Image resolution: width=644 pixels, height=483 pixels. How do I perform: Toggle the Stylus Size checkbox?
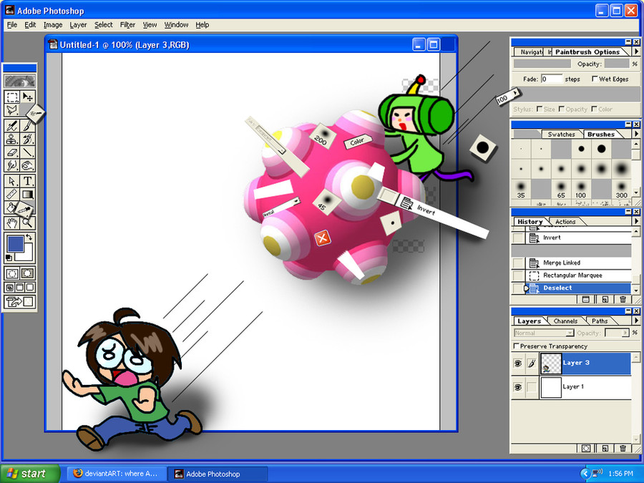click(540, 109)
